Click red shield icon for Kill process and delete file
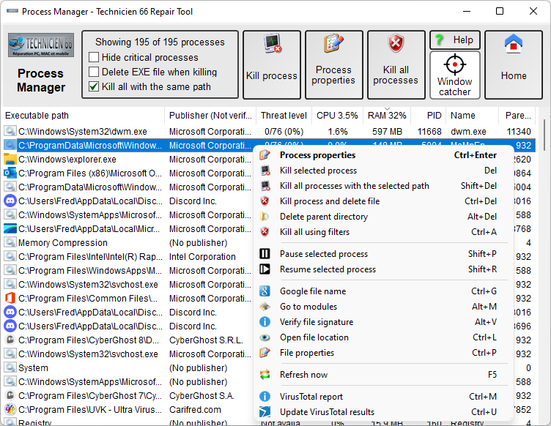This screenshot has height=426, width=551. (x=265, y=201)
